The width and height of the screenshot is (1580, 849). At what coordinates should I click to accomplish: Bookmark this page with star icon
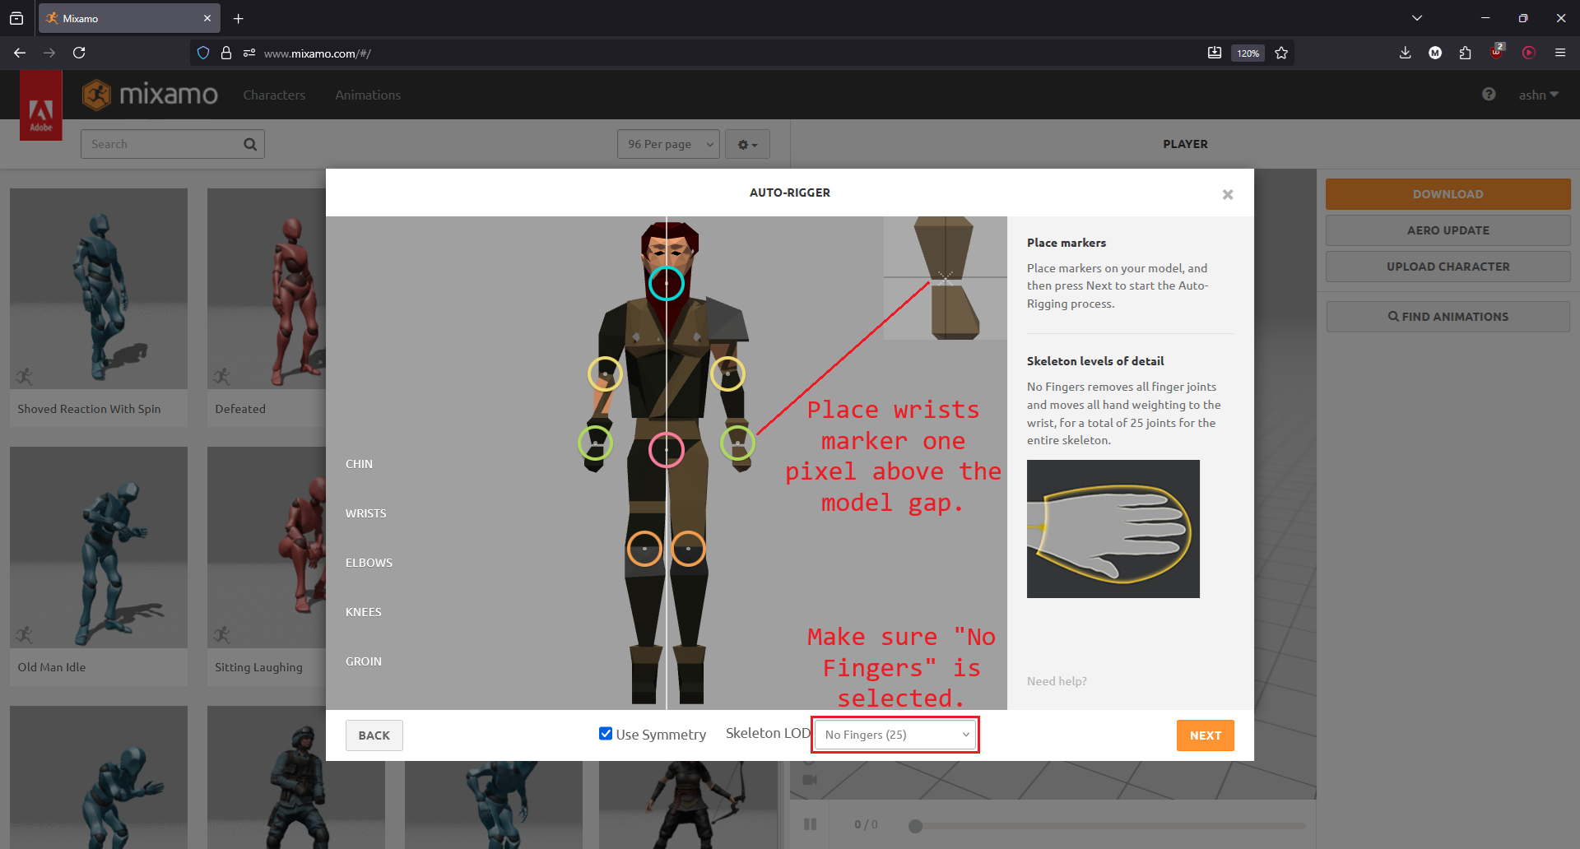[1281, 53]
